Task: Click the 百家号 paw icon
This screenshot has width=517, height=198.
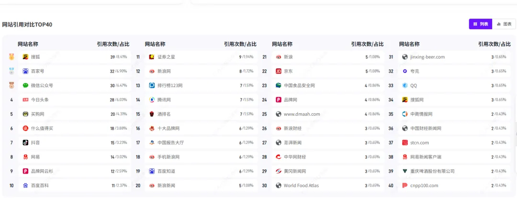Action: click(25, 71)
